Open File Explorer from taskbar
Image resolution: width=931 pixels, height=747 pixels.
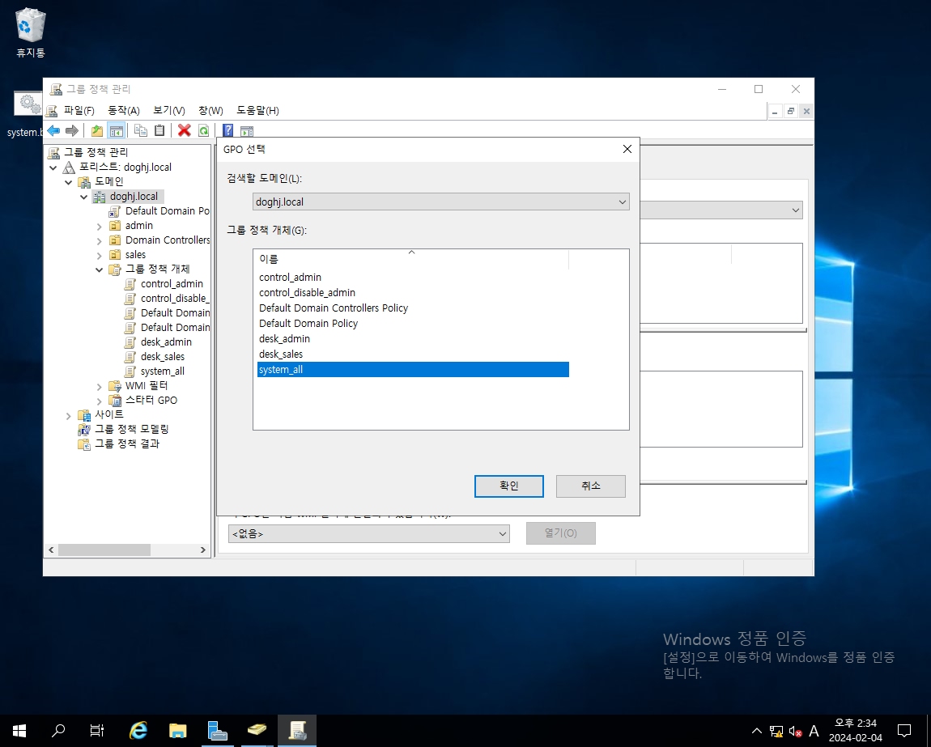(177, 730)
